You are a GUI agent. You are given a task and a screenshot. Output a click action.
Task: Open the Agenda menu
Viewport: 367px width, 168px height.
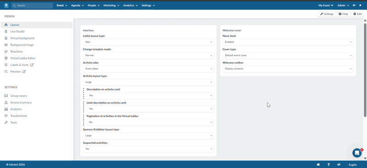pos(78,5)
